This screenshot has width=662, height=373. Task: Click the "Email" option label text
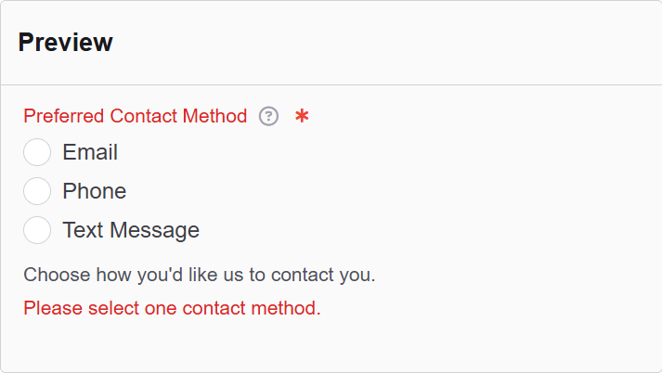click(90, 152)
